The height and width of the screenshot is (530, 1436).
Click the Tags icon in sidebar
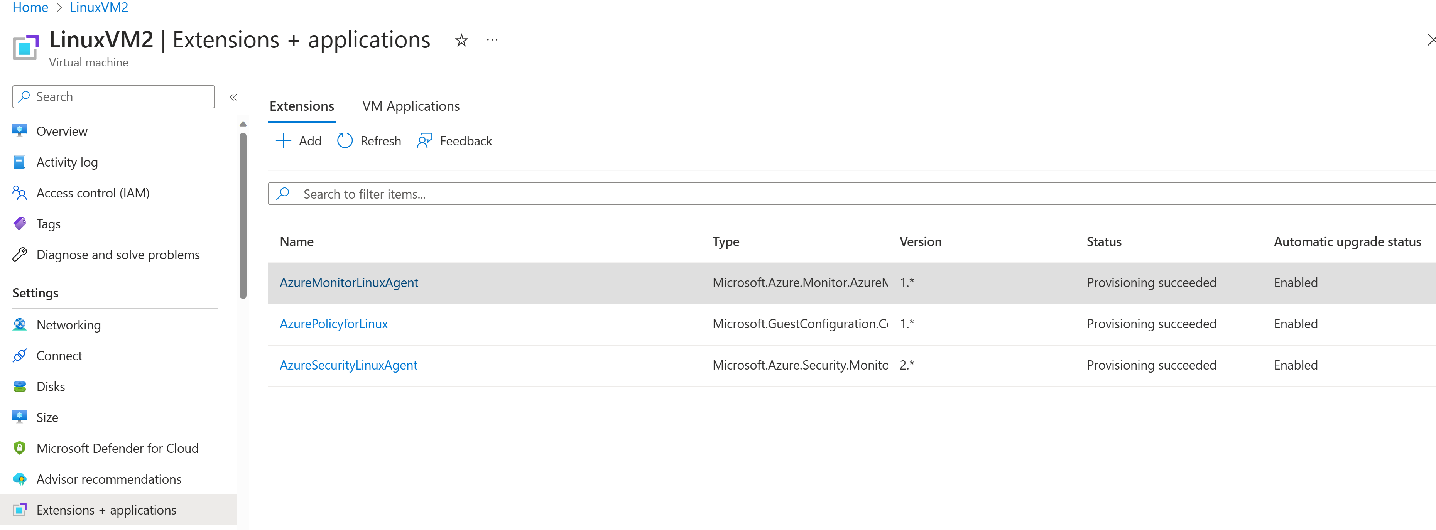[20, 223]
